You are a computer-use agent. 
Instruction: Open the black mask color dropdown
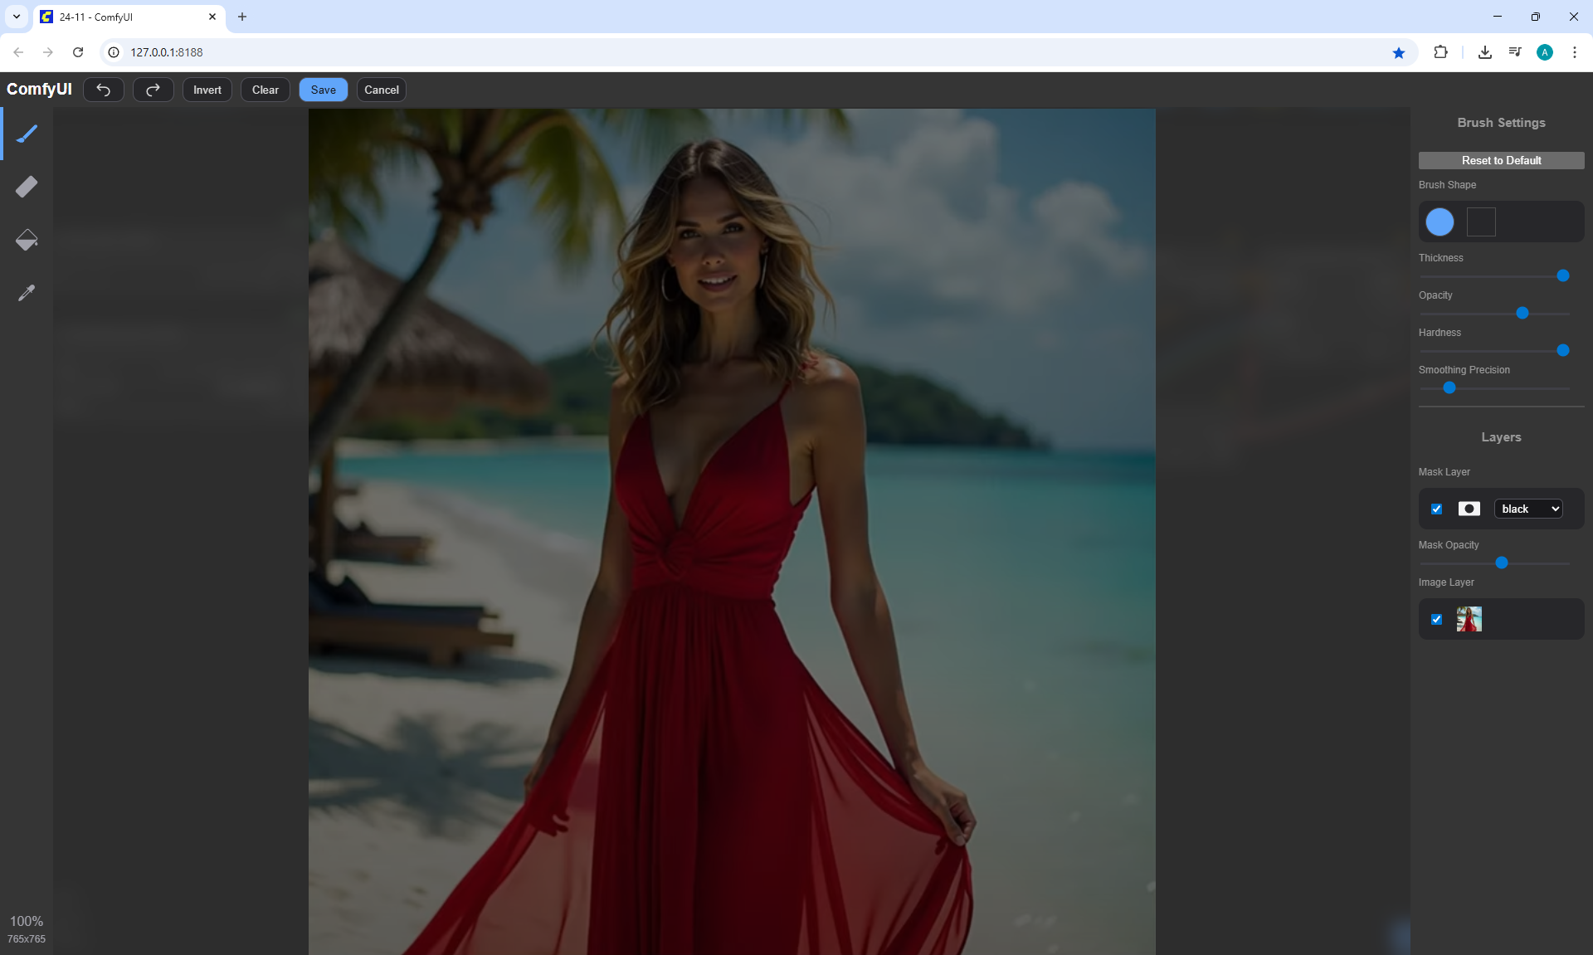click(x=1528, y=509)
